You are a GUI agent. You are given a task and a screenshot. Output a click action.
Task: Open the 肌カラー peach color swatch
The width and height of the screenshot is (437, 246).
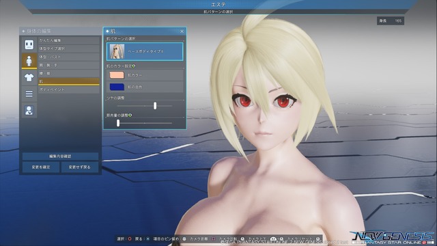[x=117, y=75]
